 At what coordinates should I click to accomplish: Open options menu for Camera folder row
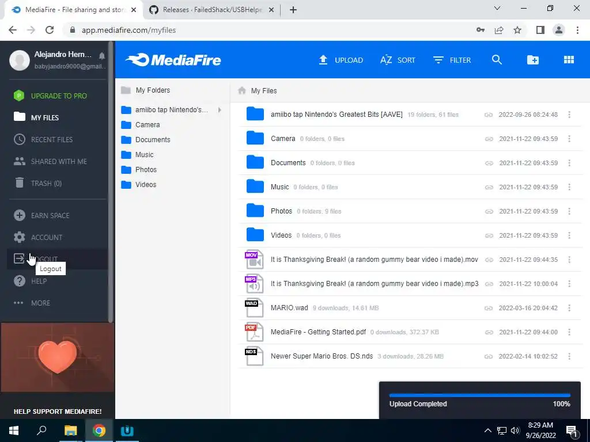569,139
